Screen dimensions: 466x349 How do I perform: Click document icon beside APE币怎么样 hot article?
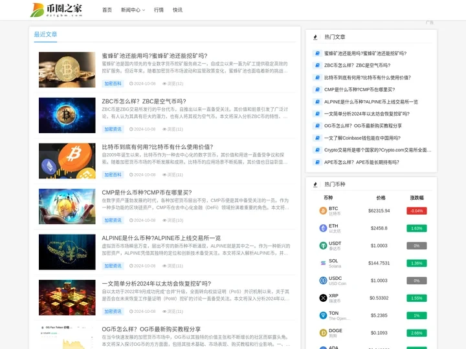(x=317, y=162)
